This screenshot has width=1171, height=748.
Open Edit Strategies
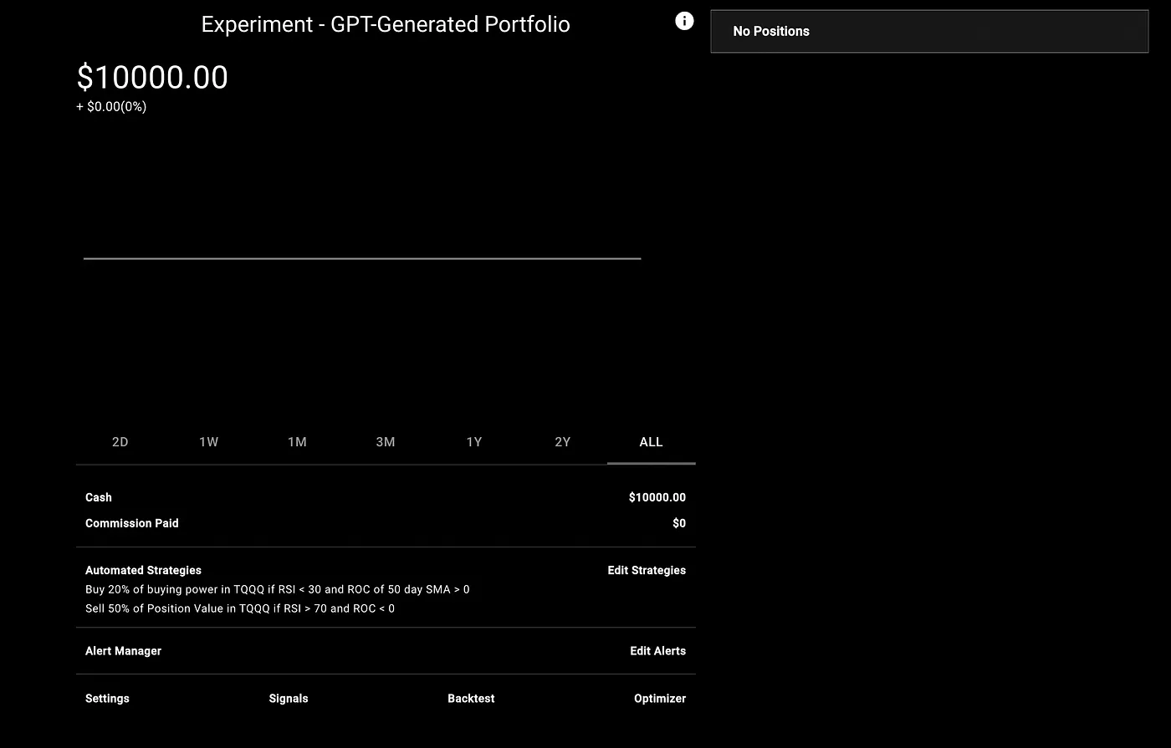(647, 570)
